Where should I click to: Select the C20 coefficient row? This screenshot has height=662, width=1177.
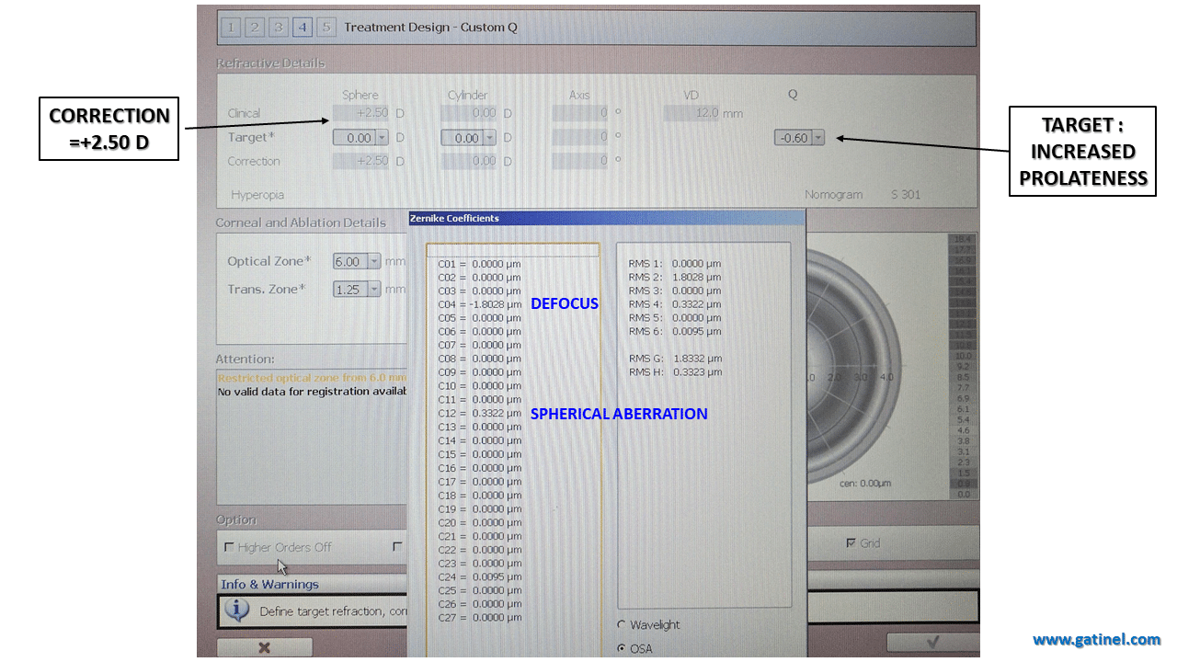pyautogui.click(x=479, y=522)
